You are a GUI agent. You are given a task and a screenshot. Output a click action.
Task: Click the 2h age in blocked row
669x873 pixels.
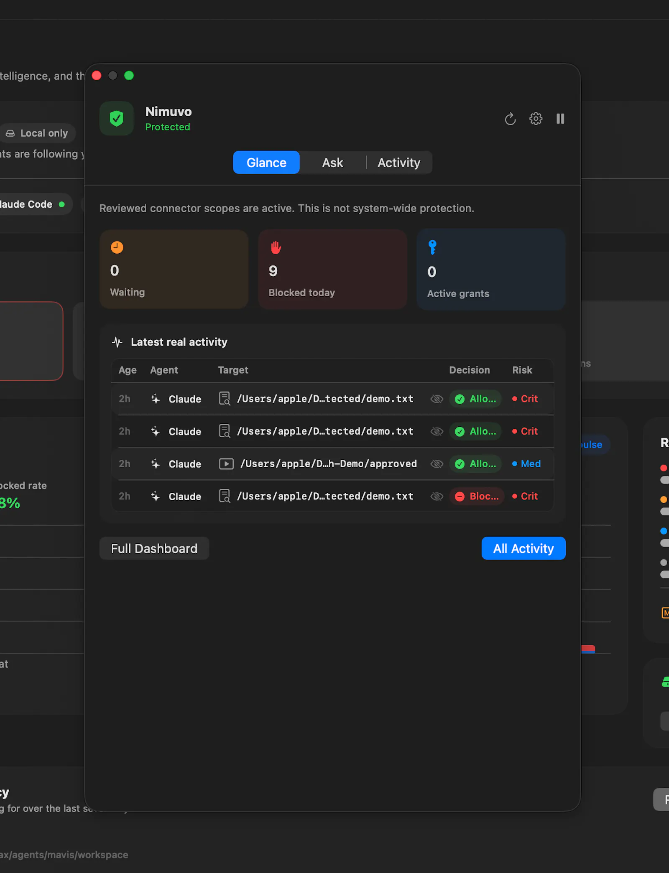[124, 496]
